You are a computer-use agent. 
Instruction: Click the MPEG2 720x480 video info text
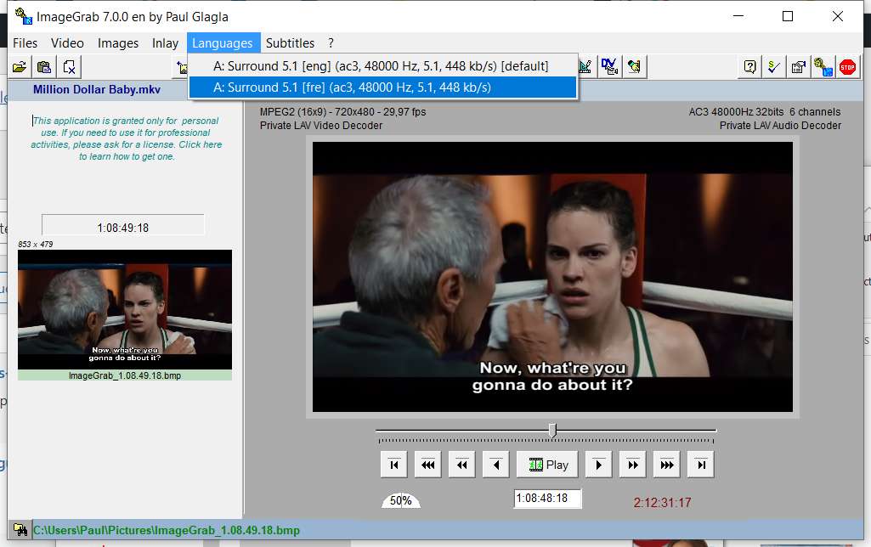pos(342,111)
